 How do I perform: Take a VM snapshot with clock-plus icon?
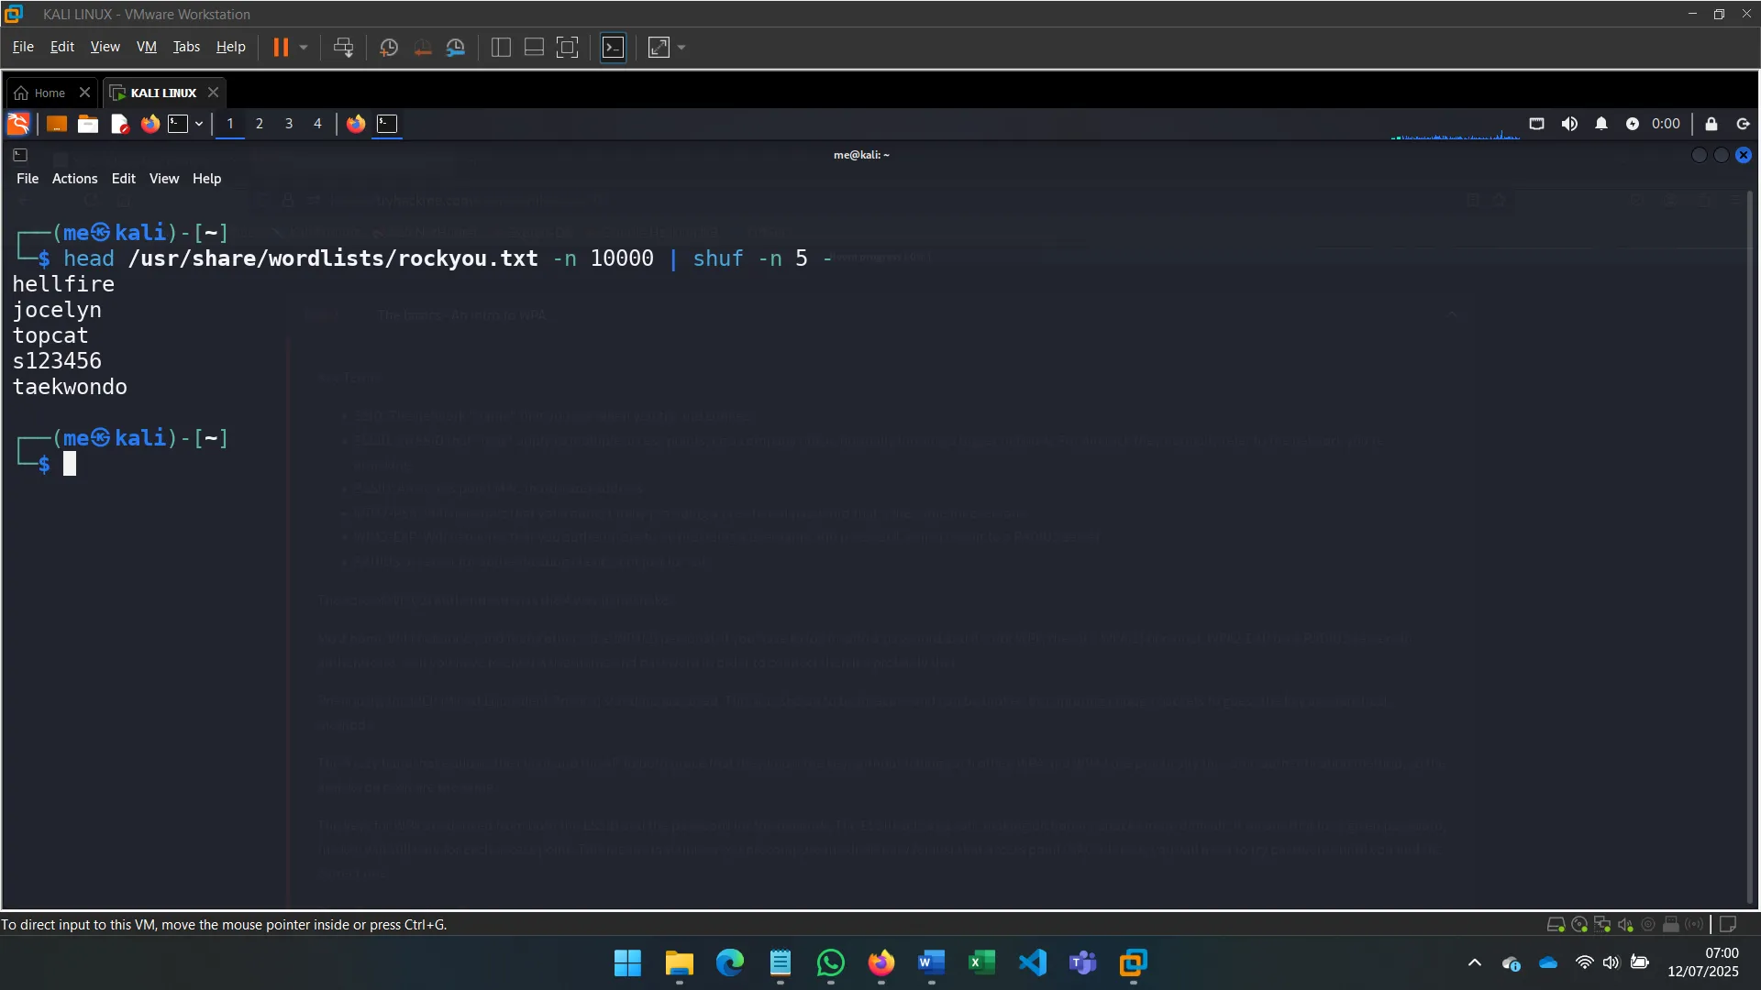click(388, 48)
